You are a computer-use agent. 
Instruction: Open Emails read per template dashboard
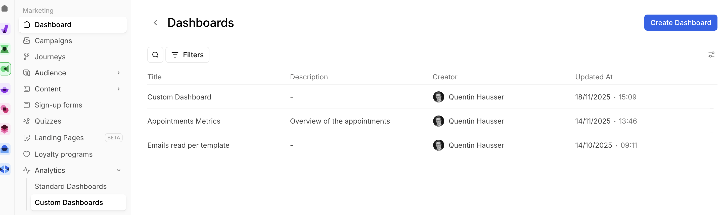click(x=188, y=145)
